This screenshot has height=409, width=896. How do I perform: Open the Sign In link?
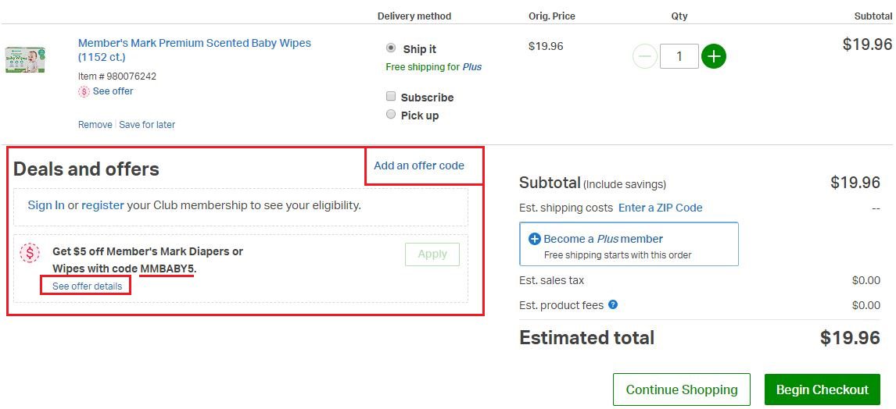pos(46,205)
